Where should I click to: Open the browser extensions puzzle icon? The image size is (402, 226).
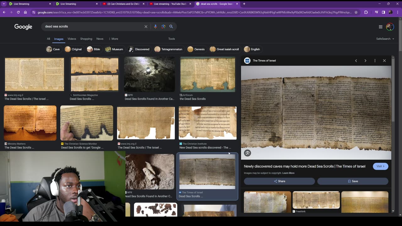[x=366, y=12]
